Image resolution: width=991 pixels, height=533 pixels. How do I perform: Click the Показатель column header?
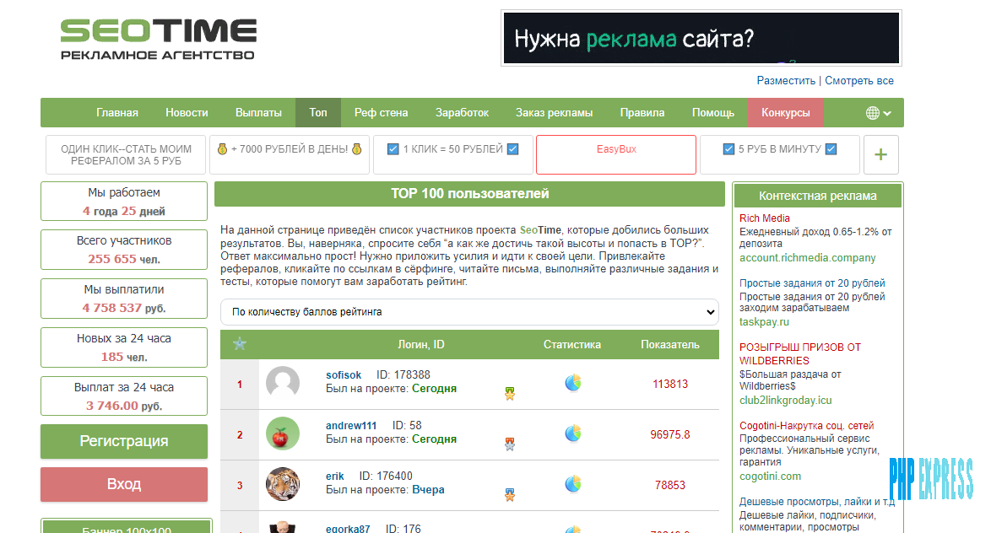point(670,345)
